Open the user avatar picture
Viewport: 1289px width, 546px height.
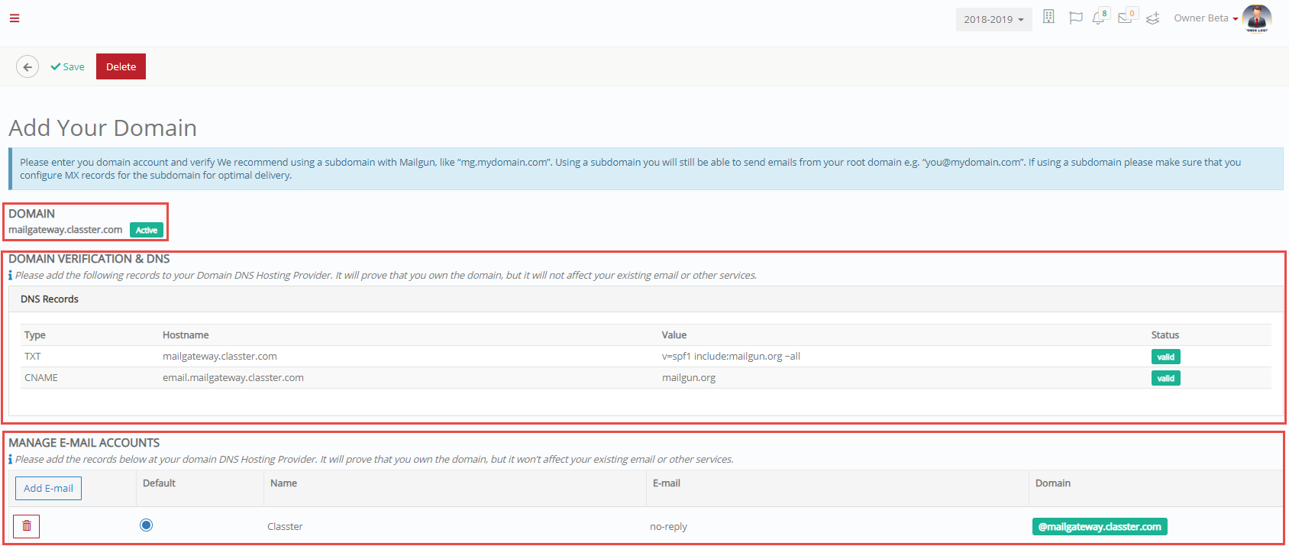tap(1256, 18)
